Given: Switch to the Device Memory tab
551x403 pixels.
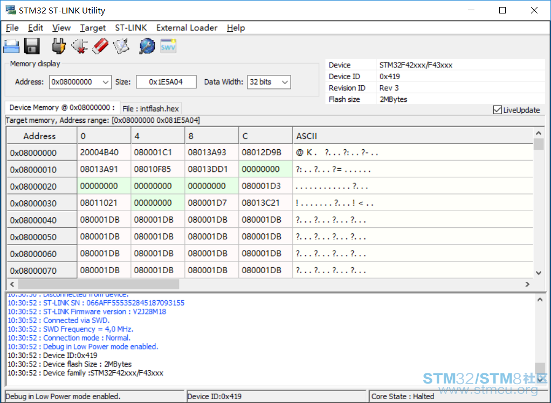Looking at the screenshot, I should pos(62,107).
